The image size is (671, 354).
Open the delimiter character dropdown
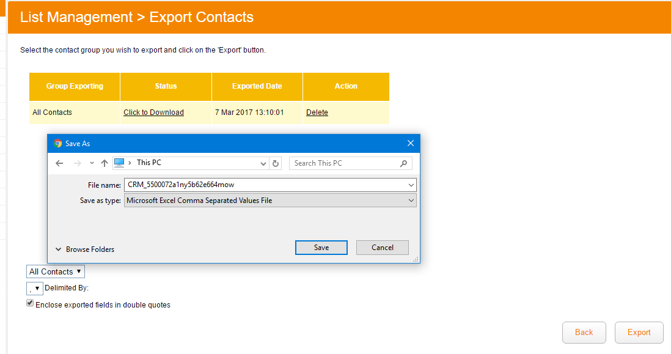35,288
